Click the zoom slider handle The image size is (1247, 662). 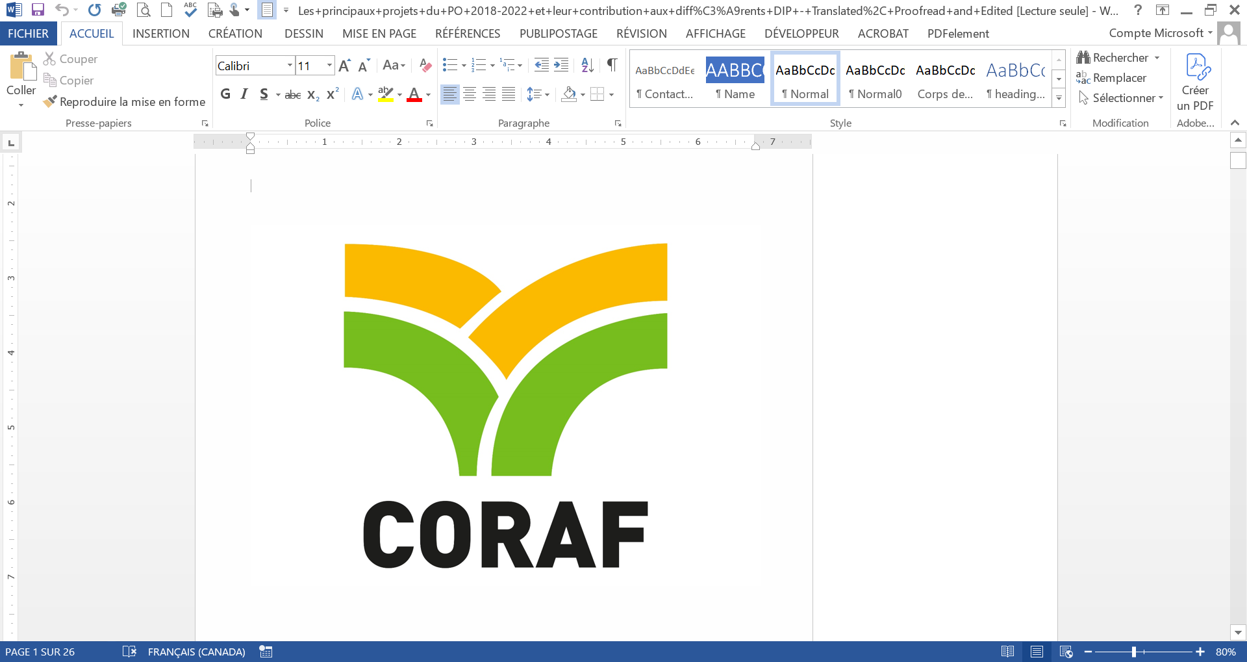(x=1134, y=652)
